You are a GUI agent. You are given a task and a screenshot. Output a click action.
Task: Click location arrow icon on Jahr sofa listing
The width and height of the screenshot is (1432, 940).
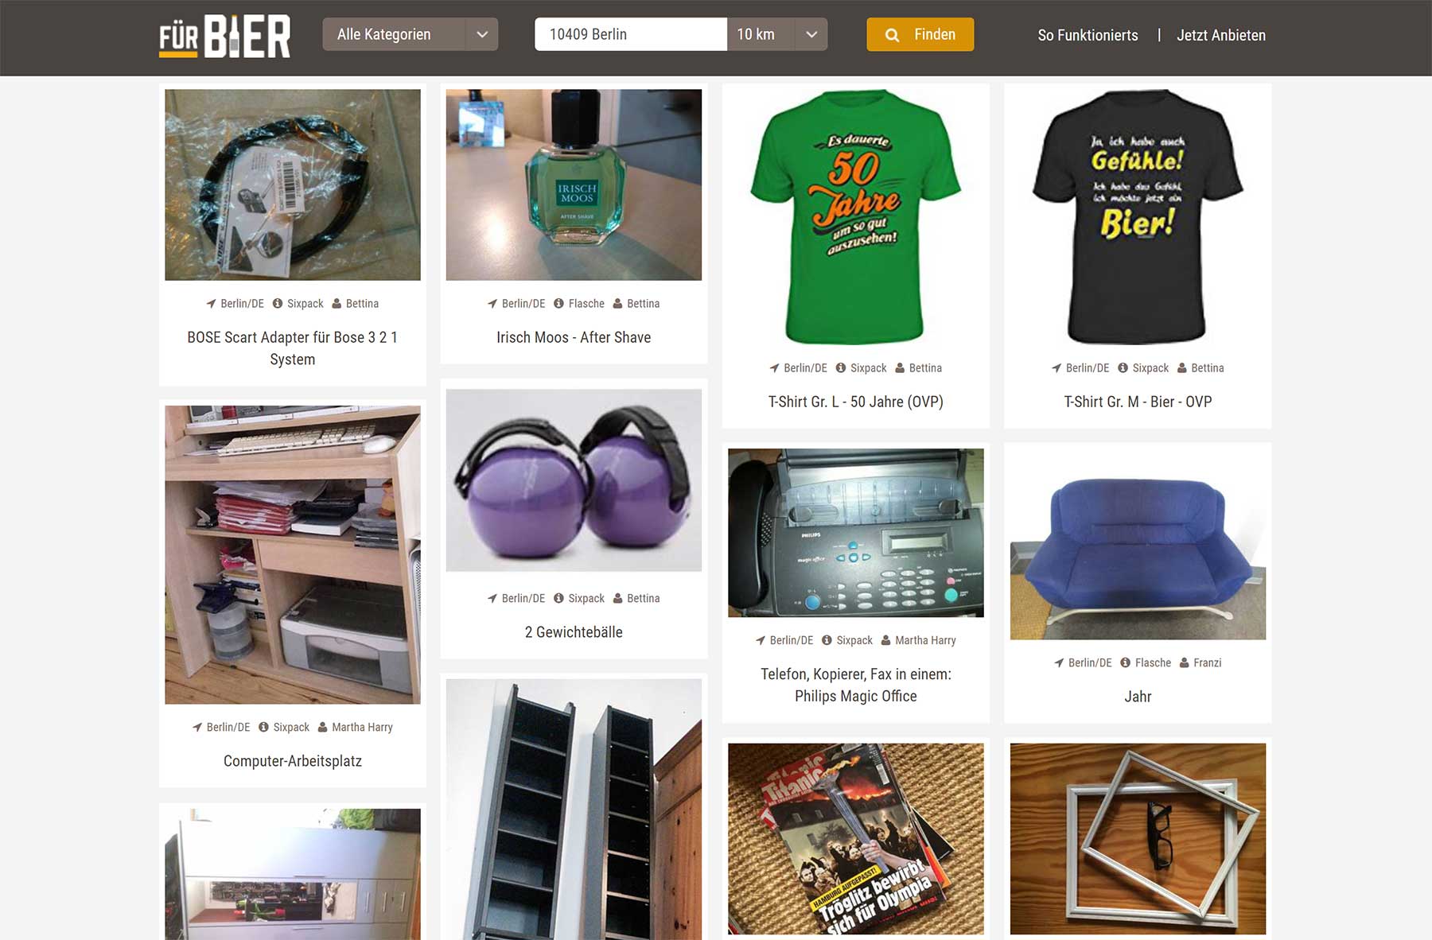click(1059, 662)
